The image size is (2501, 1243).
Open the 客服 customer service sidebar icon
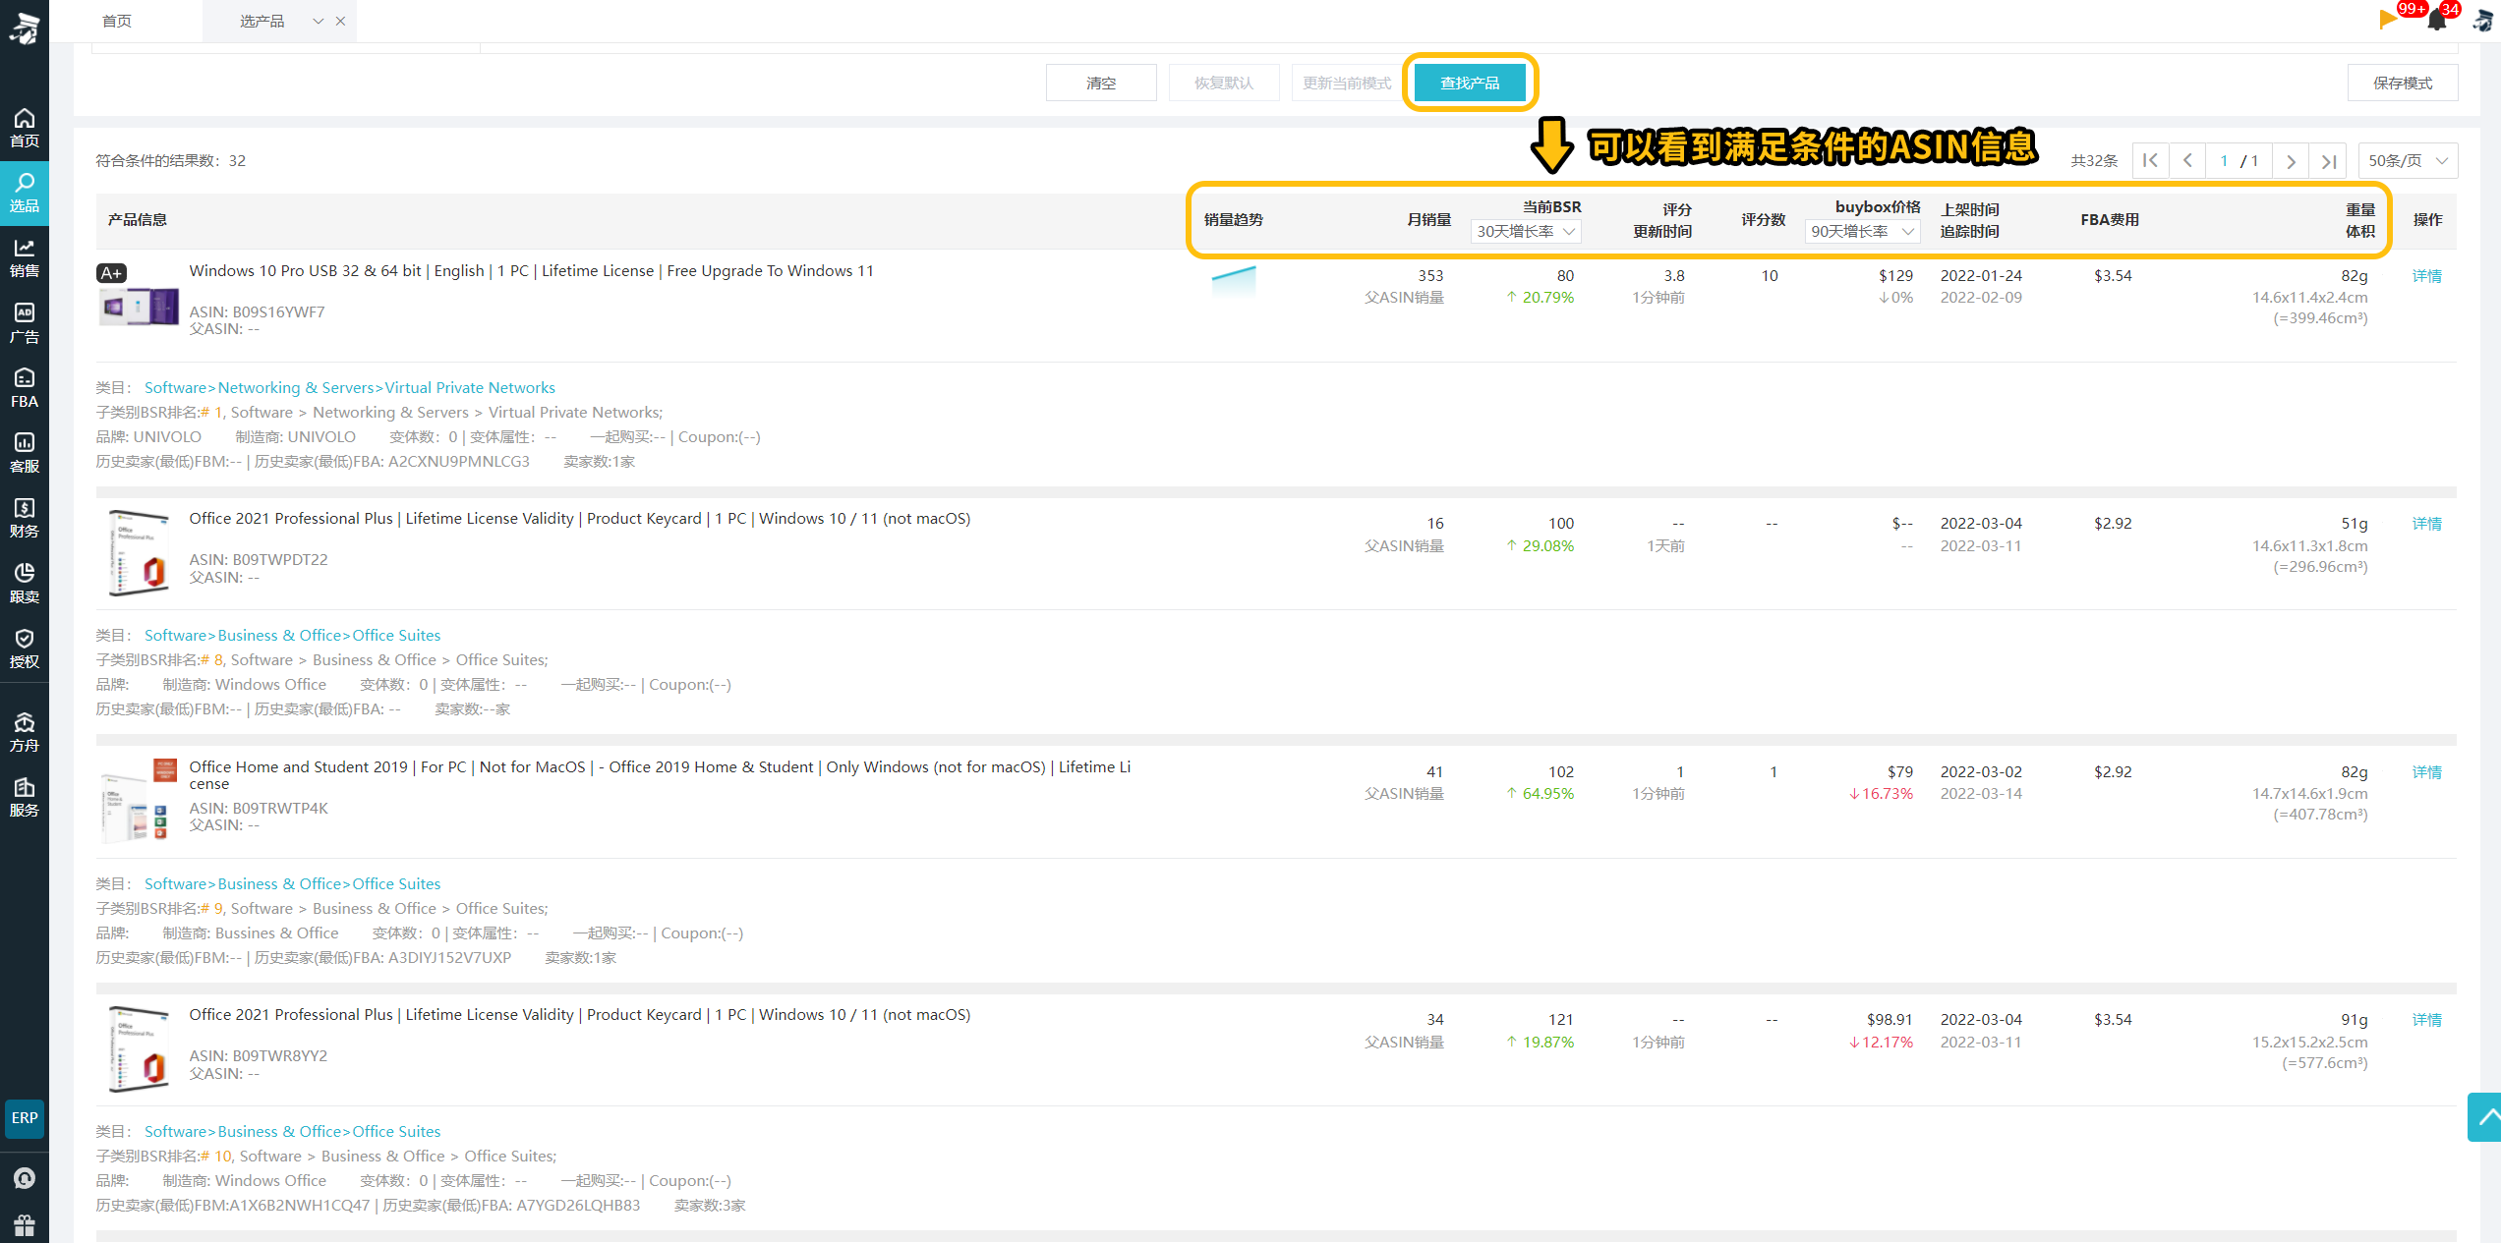[24, 453]
